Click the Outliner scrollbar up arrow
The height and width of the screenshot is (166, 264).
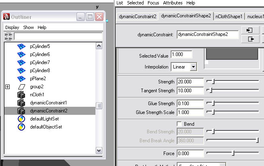pos(99,46)
